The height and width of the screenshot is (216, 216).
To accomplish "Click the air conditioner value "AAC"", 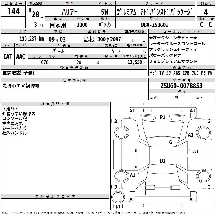I will coord(21,56).
